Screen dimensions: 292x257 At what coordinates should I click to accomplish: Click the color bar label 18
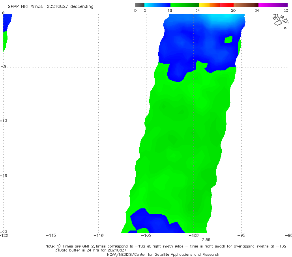tap(170, 11)
